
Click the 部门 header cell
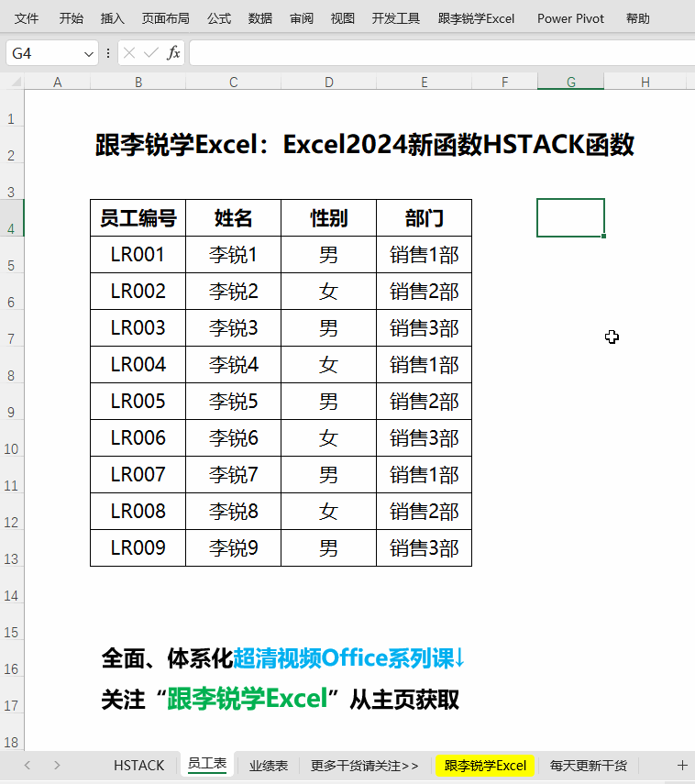(424, 218)
